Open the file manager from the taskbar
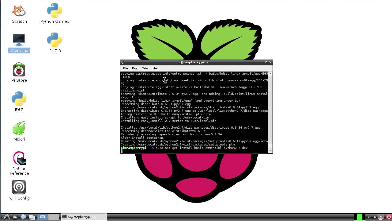 click(15, 217)
